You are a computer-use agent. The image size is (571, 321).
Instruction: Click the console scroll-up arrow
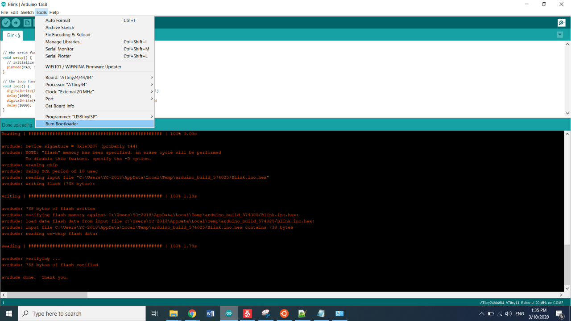pyautogui.click(x=567, y=133)
